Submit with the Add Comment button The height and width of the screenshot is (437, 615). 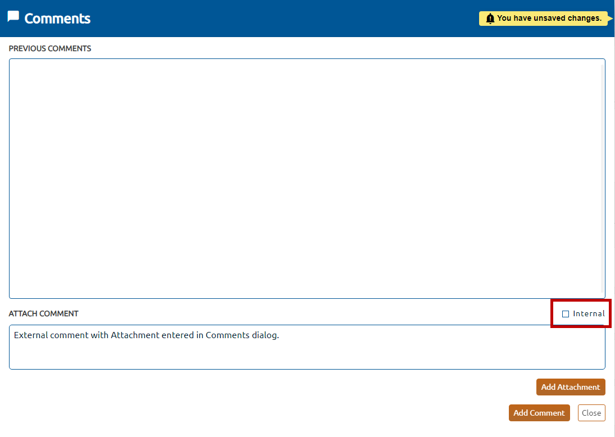(x=539, y=413)
